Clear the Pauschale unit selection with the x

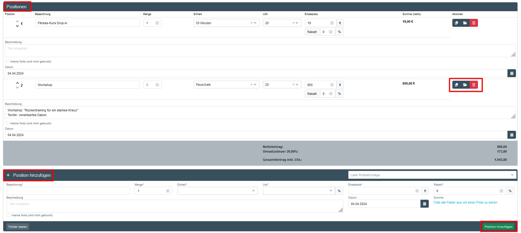point(251,85)
